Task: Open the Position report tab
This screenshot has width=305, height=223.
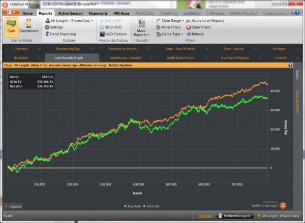Action: pos(21,49)
